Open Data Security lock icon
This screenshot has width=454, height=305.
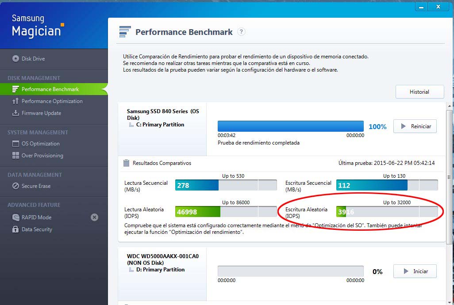pyautogui.click(x=15, y=229)
